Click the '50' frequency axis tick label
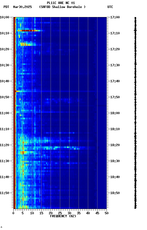 (x=107, y=213)
